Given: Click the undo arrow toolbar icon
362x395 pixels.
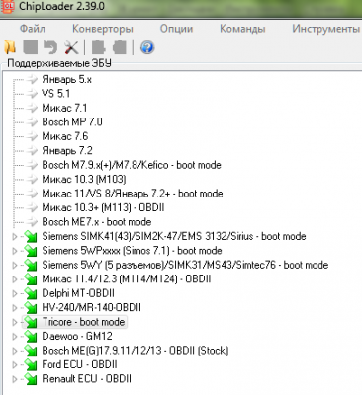Looking at the screenshot, I should pos(50,47).
